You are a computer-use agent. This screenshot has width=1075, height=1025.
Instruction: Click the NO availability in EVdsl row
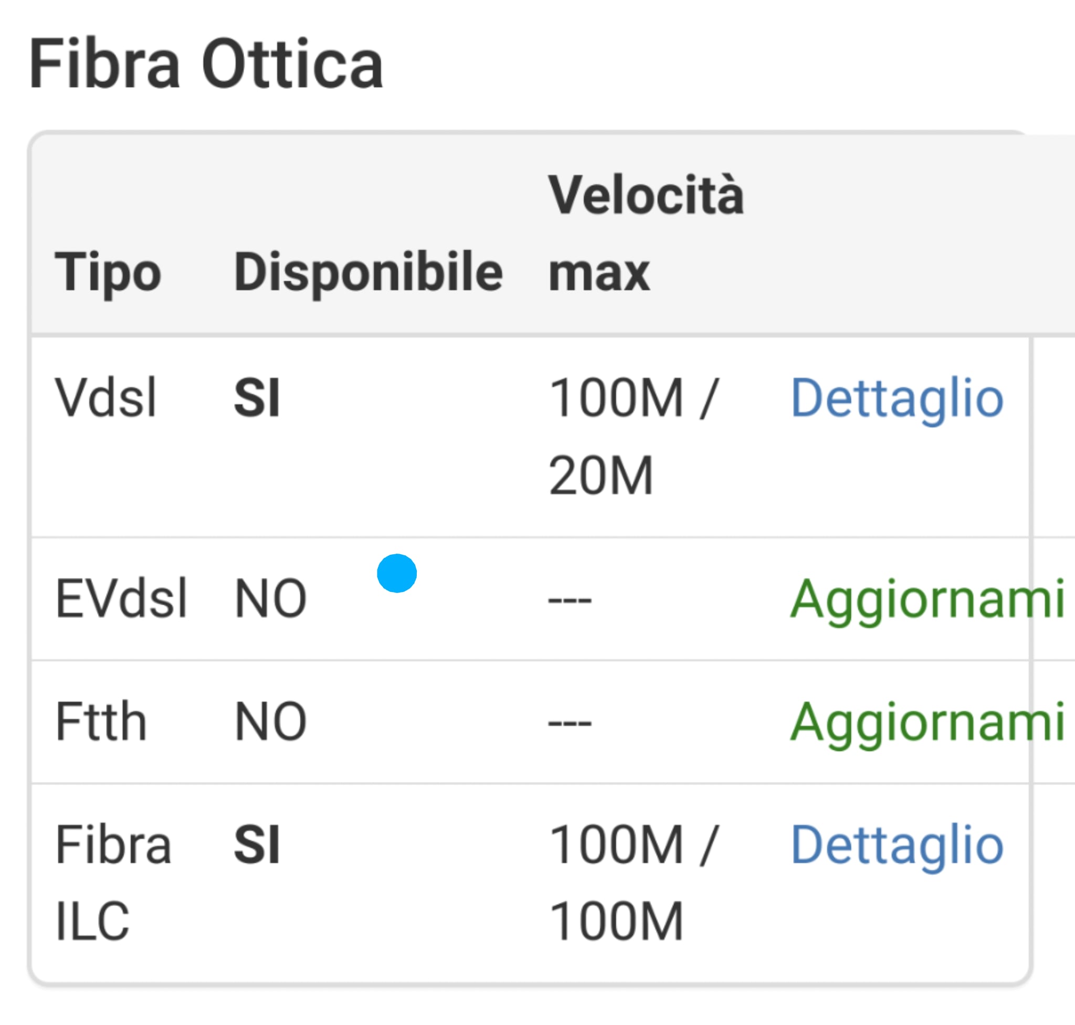(x=270, y=599)
